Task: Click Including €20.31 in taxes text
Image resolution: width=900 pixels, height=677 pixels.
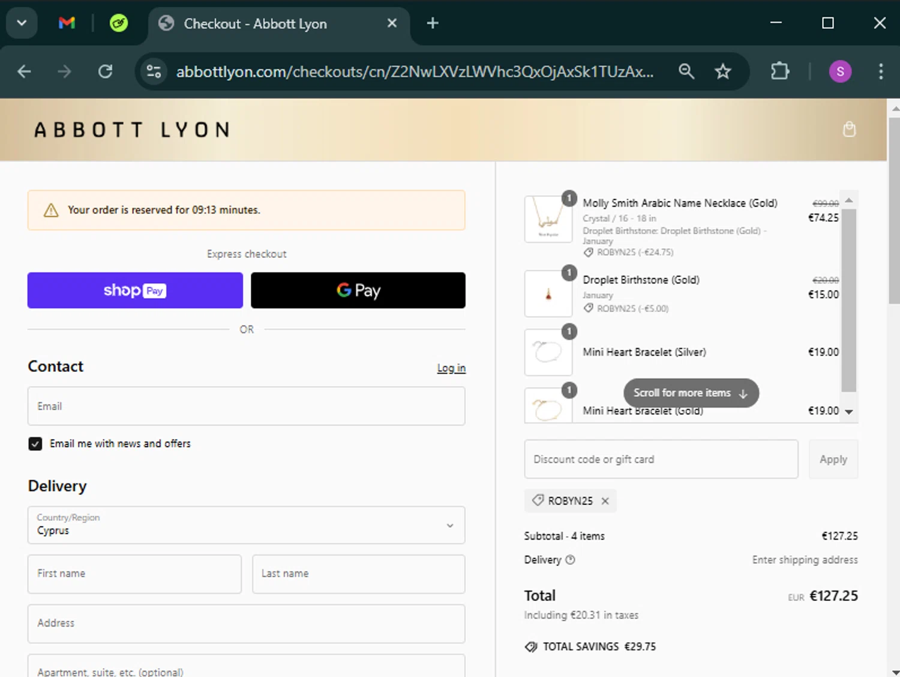Action: pyautogui.click(x=581, y=615)
